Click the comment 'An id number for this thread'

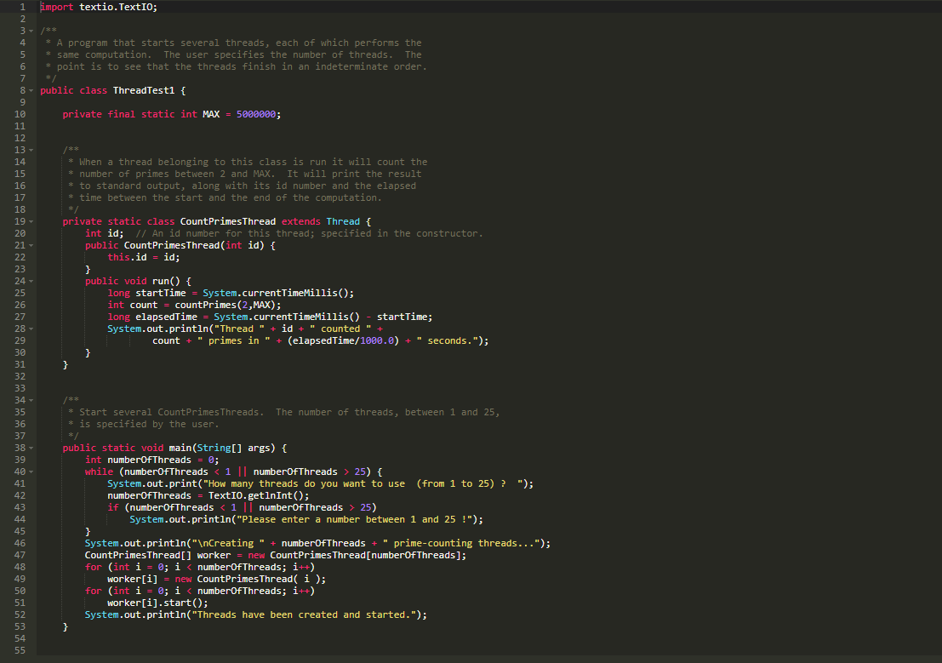pyautogui.click(x=231, y=233)
